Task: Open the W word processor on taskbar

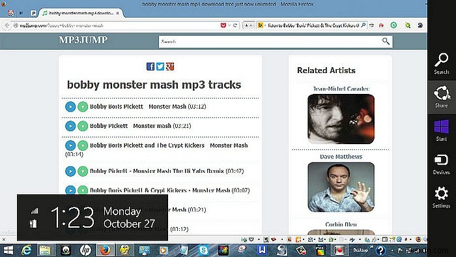Action: [262, 250]
